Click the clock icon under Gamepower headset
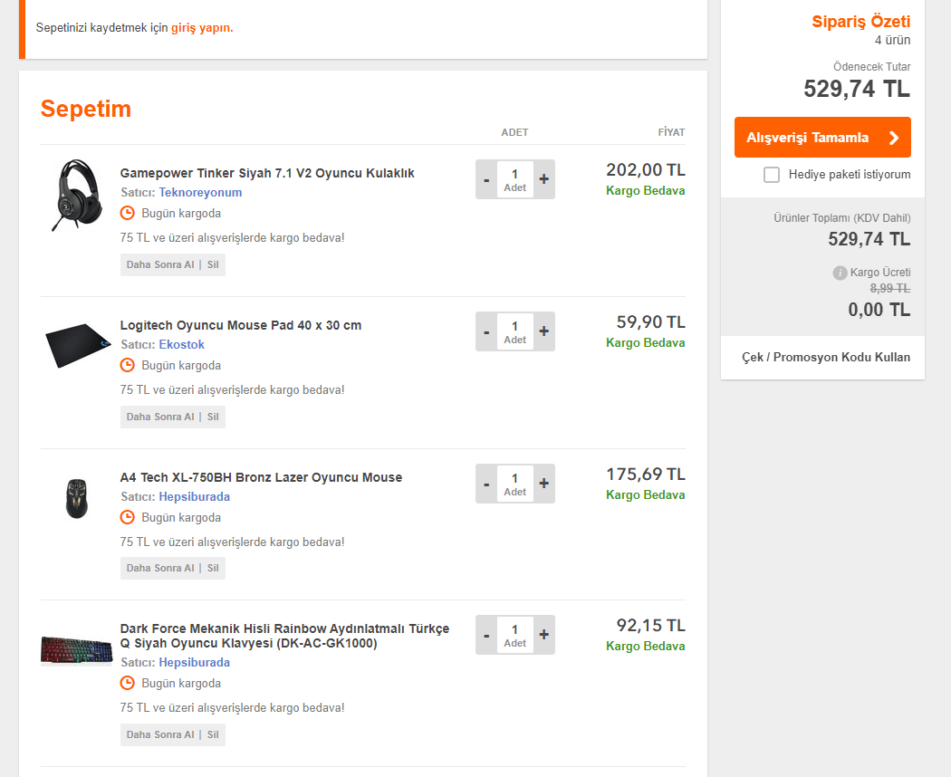The height and width of the screenshot is (777, 951). pyautogui.click(x=128, y=213)
